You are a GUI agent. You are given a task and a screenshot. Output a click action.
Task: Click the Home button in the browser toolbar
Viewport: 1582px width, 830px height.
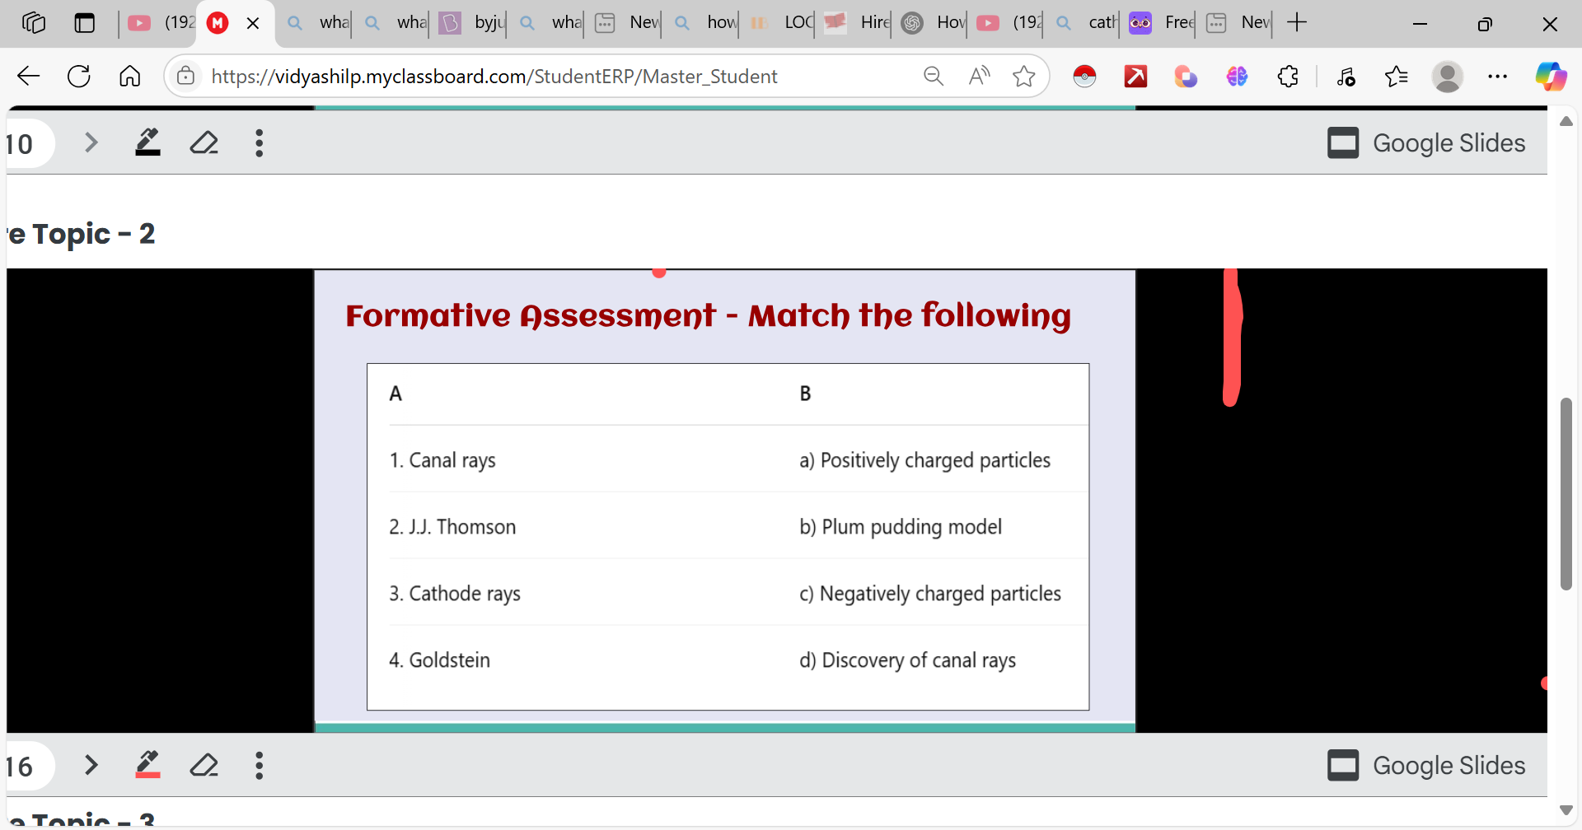pos(129,76)
